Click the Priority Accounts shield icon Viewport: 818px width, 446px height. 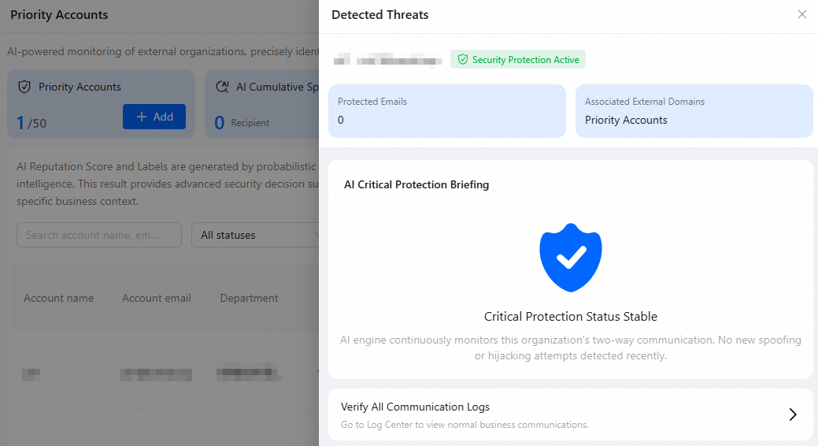24,87
